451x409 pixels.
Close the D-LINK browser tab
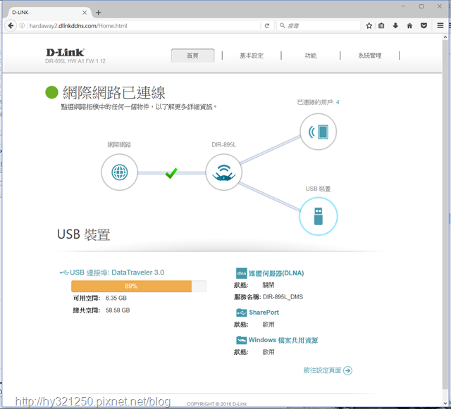tap(85, 13)
